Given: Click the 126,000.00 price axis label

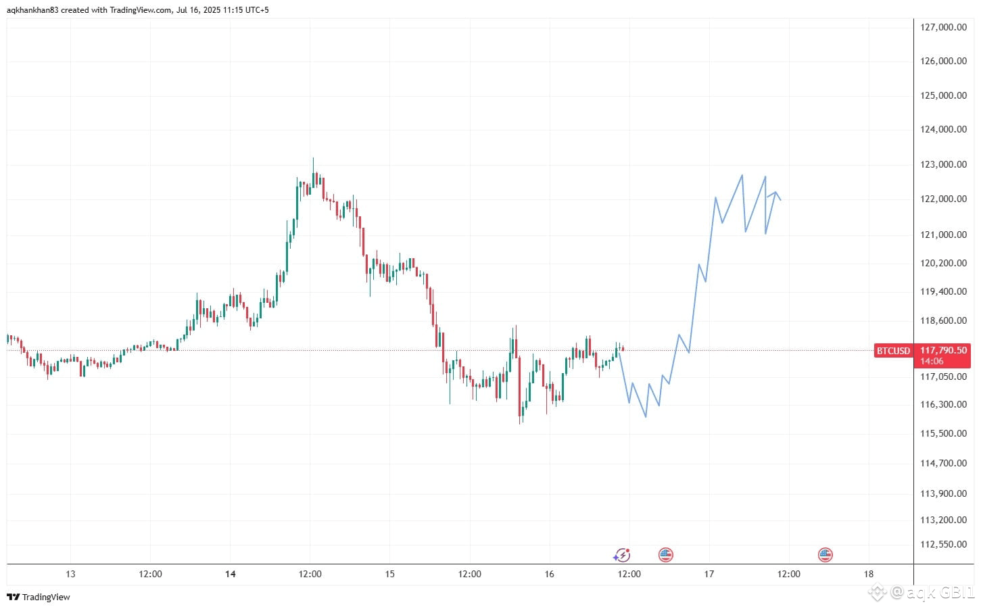Looking at the screenshot, I should click(x=943, y=61).
